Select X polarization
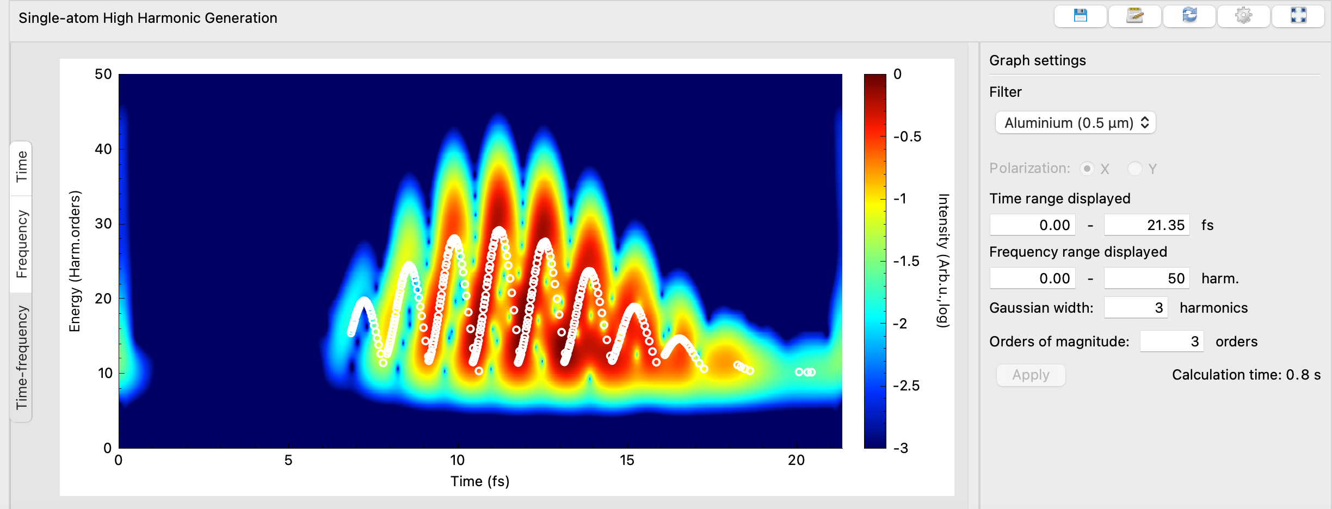Viewport: 1332px width, 509px height. 1087,169
